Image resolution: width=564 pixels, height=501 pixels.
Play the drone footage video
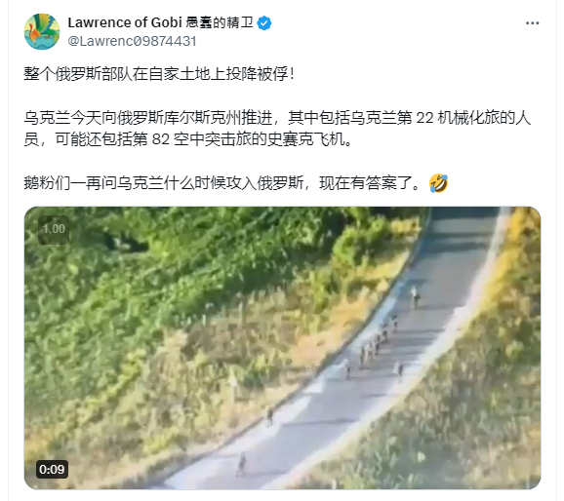pyautogui.click(x=282, y=348)
